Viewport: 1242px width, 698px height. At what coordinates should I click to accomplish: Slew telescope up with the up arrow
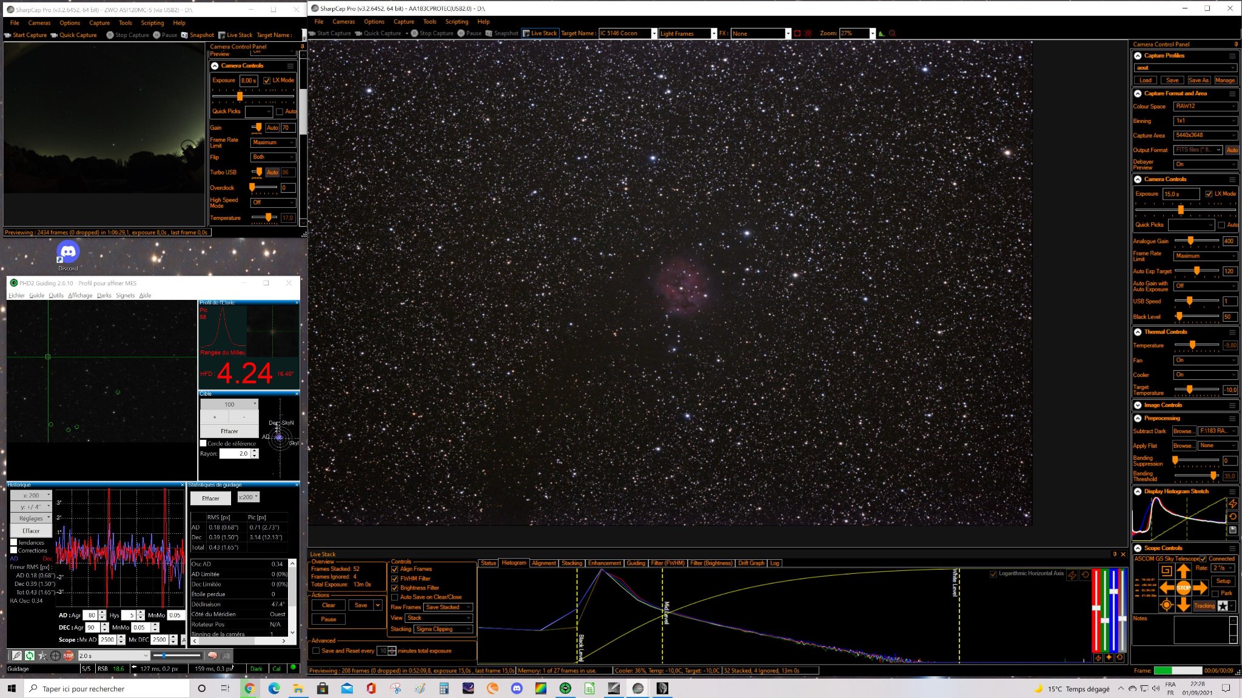tap(1183, 571)
